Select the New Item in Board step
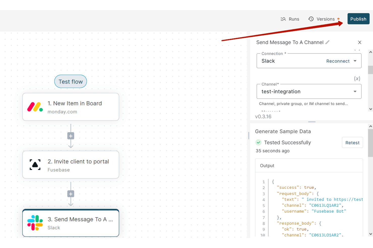The height and width of the screenshot is (248, 373). click(71, 107)
